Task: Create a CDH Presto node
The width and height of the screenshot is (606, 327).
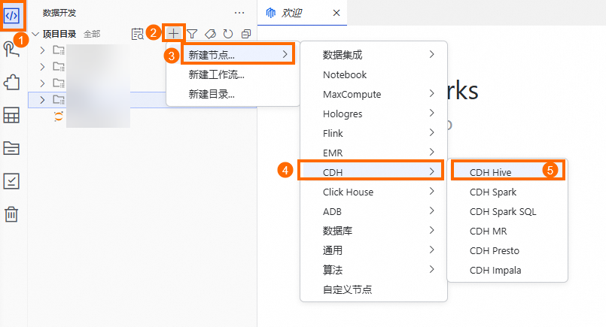Action: (507, 250)
